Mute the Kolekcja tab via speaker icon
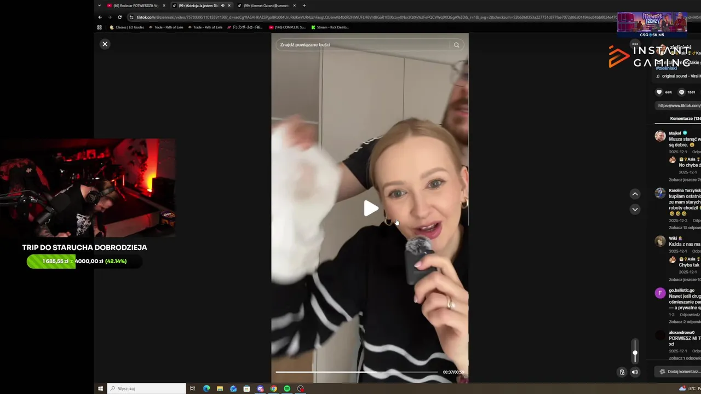Screen dimensions: 701x394 point(222,5)
